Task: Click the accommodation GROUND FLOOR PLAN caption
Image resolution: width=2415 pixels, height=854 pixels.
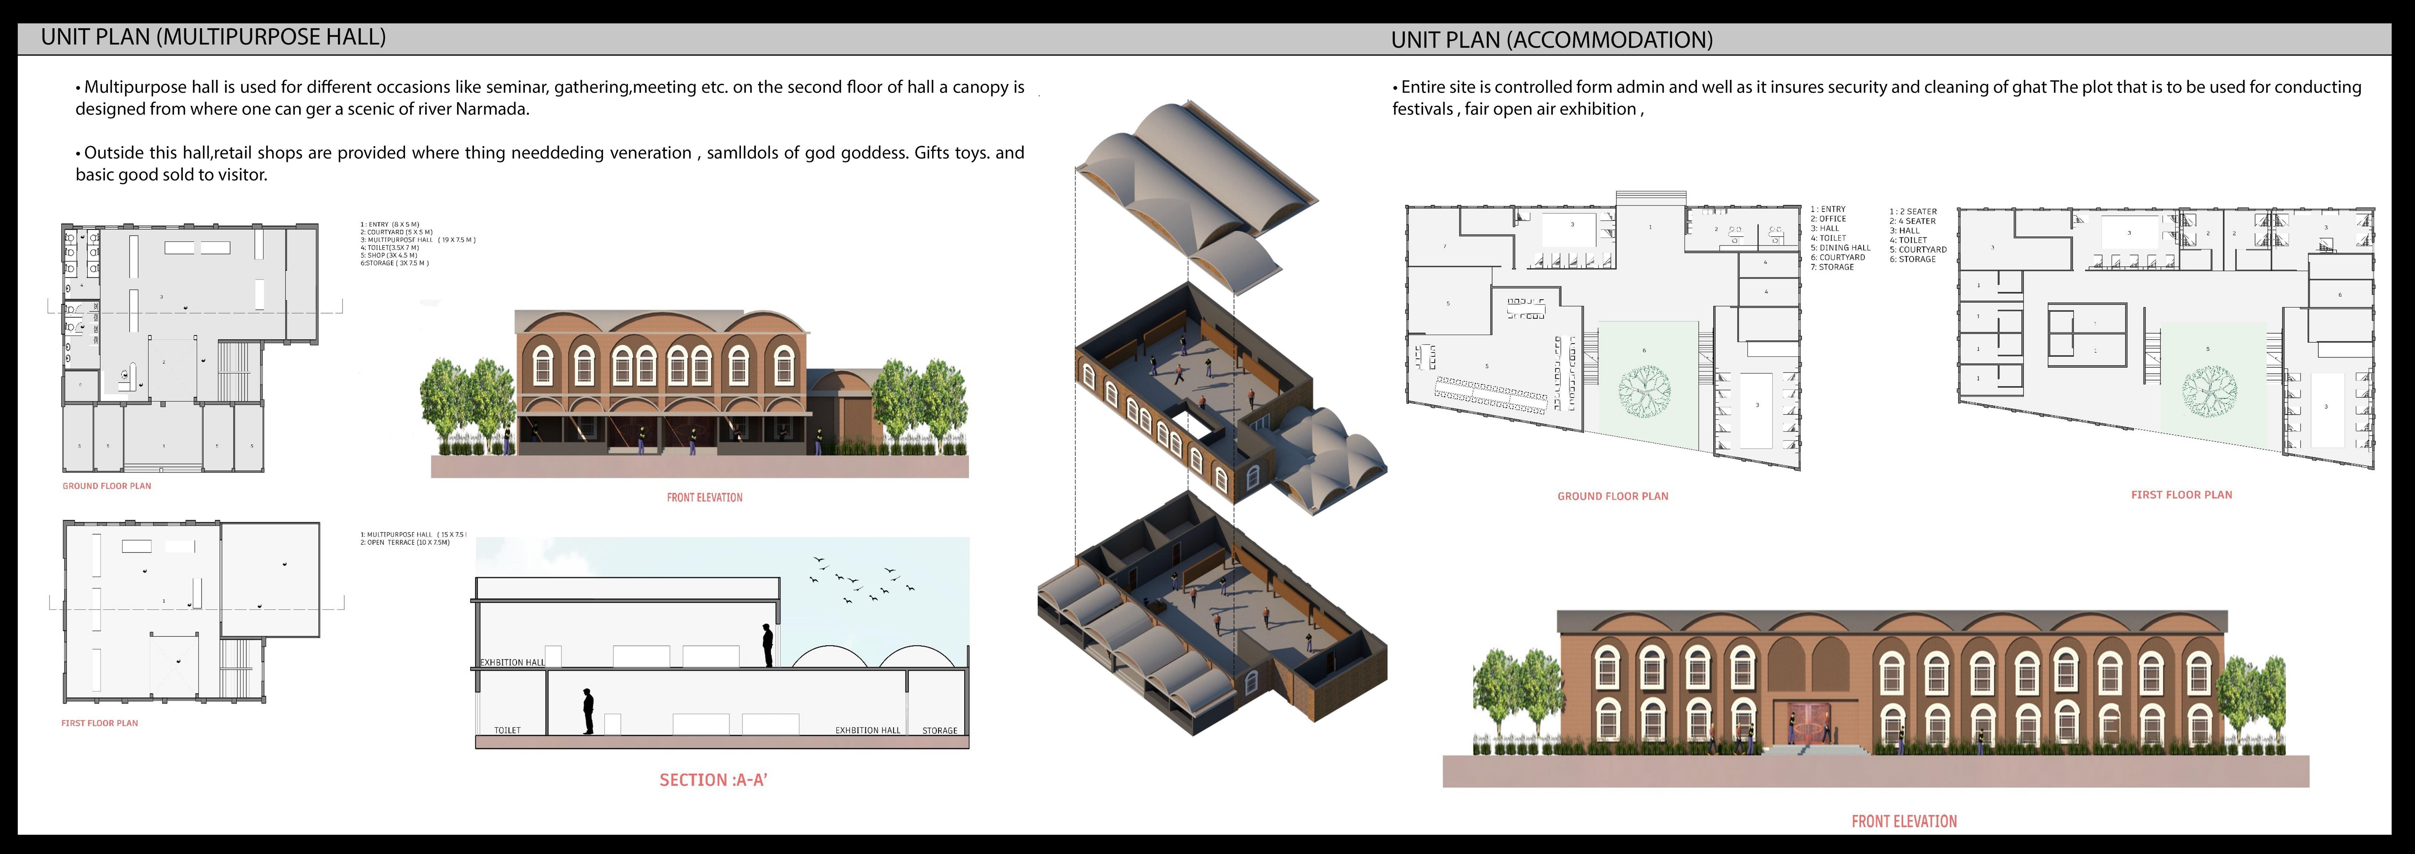Action: [x=1613, y=496]
